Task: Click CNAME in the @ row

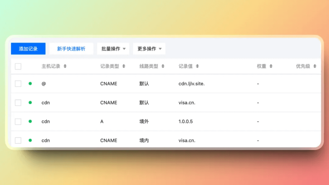Action: 109,84
